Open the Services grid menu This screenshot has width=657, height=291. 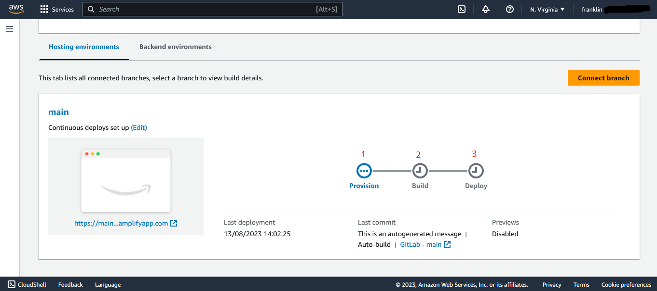click(x=57, y=9)
